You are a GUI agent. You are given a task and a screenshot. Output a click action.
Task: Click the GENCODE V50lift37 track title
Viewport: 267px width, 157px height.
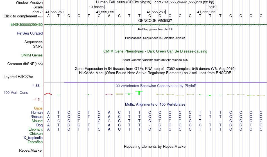[155, 21]
